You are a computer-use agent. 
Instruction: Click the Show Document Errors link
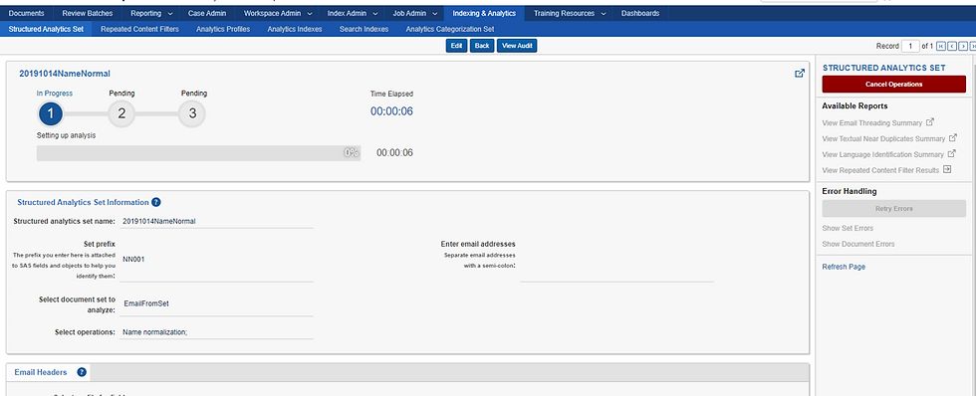(x=858, y=244)
